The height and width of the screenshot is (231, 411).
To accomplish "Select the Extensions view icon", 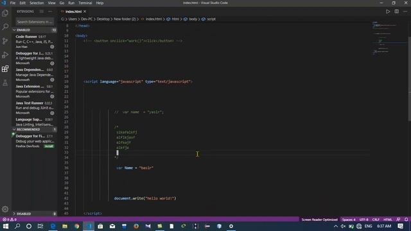I will pyautogui.click(x=5, y=69).
